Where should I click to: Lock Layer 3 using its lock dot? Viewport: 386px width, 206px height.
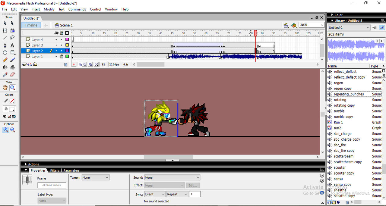click(x=62, y=45)
